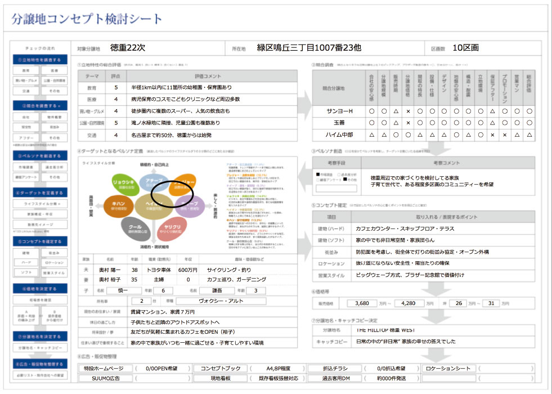Select 教育 in the sidebar checklist
Viewport: 552px width, 394px height.
(x=26, y=70)
